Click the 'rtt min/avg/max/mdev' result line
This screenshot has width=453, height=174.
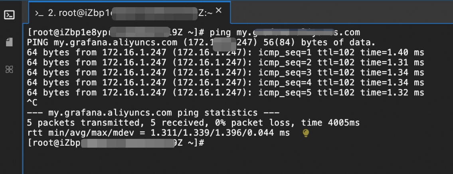(160, 133)
